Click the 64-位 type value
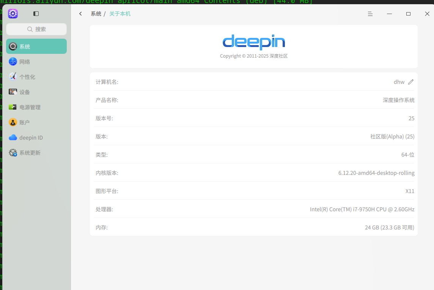Viewport: 434px width, 290px height. 408,155
